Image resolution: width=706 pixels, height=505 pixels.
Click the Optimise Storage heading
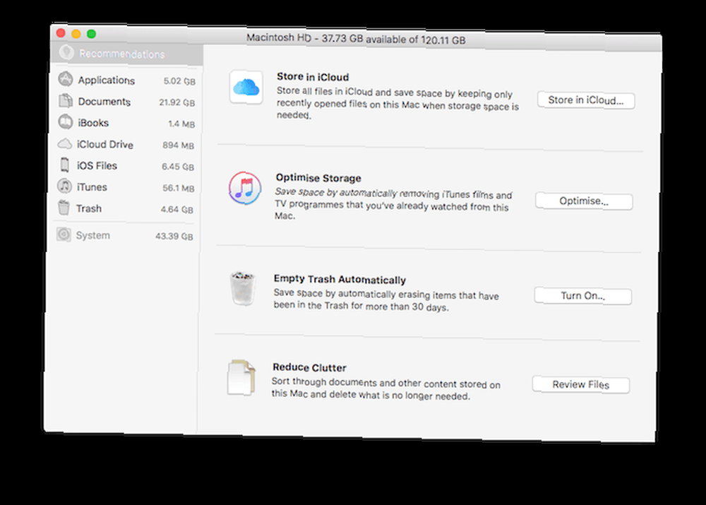click(x=318, y=178)
